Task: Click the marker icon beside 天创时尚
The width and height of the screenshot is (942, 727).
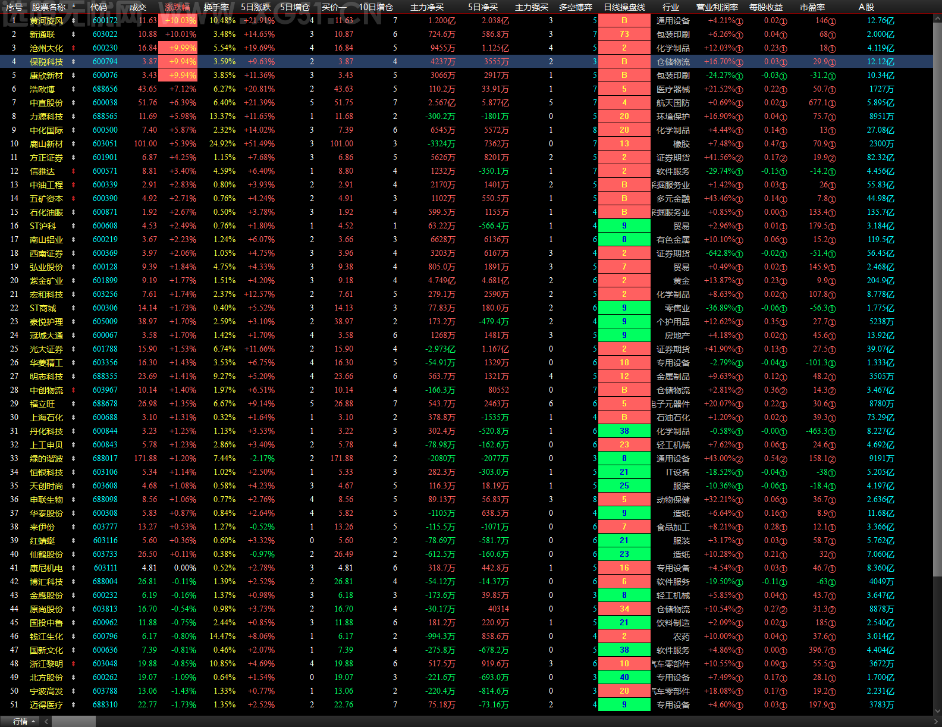Action: [x=74, y=486]
